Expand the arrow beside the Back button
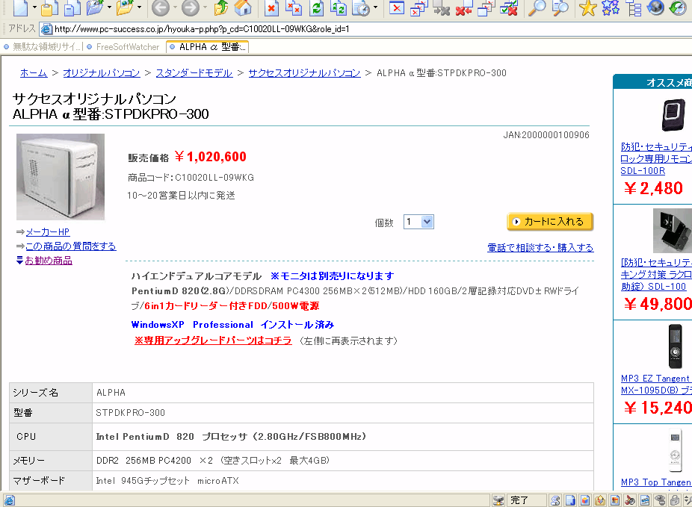 [x=175, y=8]
